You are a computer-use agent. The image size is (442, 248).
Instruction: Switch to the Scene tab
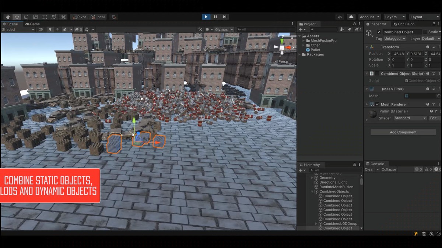click(11, 24)
